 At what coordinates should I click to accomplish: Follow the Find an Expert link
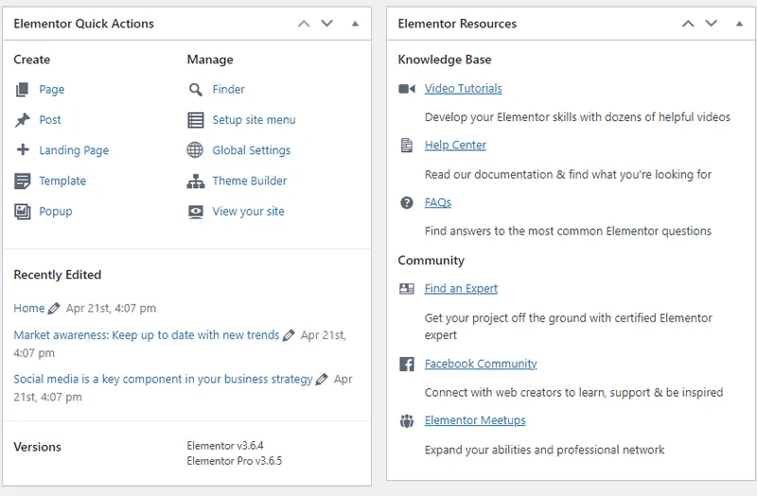(461, 289)
